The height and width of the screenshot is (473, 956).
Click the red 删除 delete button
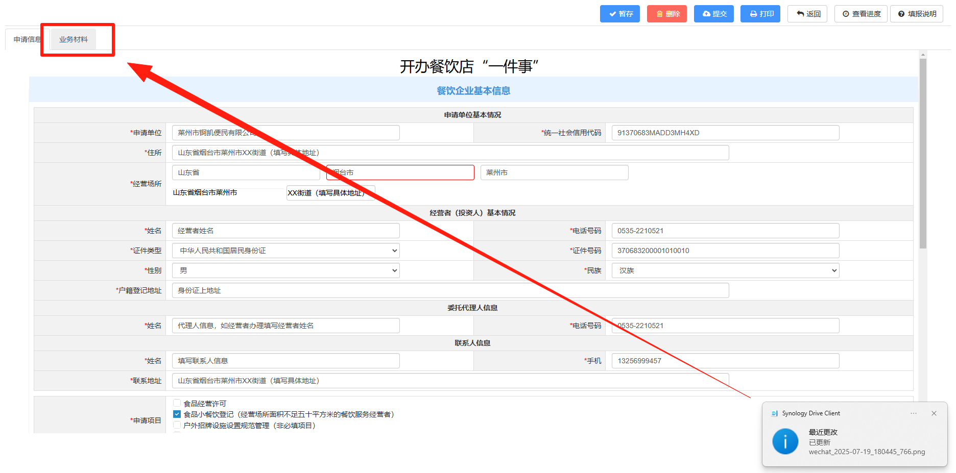pyautogui.click(x=666, y=14)
